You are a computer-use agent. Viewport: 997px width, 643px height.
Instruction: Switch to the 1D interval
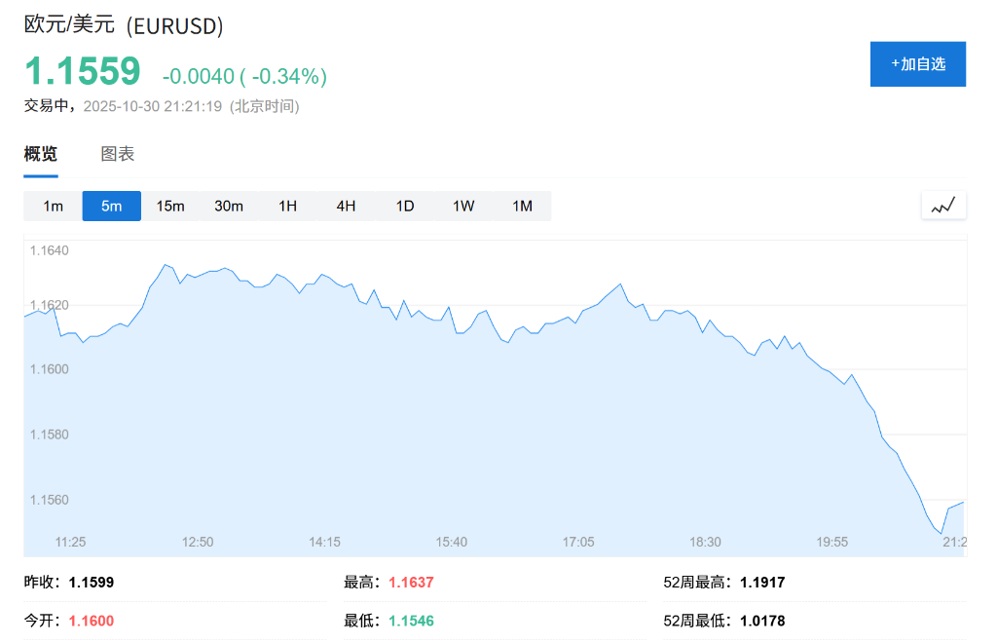click(x=404, y=206)
